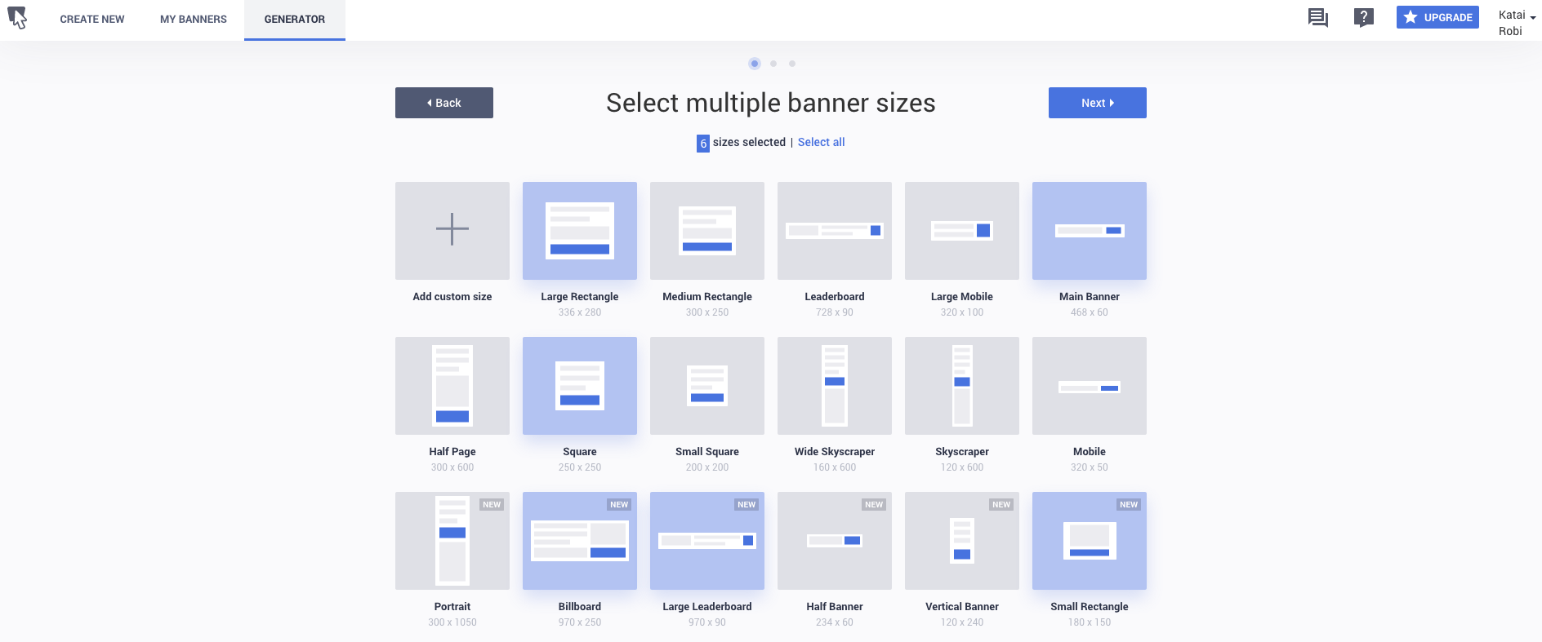This screenshot has height=642, width=1542.
Task: Select the Skyscraper 120 x 600 tile
Action: [962, 386]
